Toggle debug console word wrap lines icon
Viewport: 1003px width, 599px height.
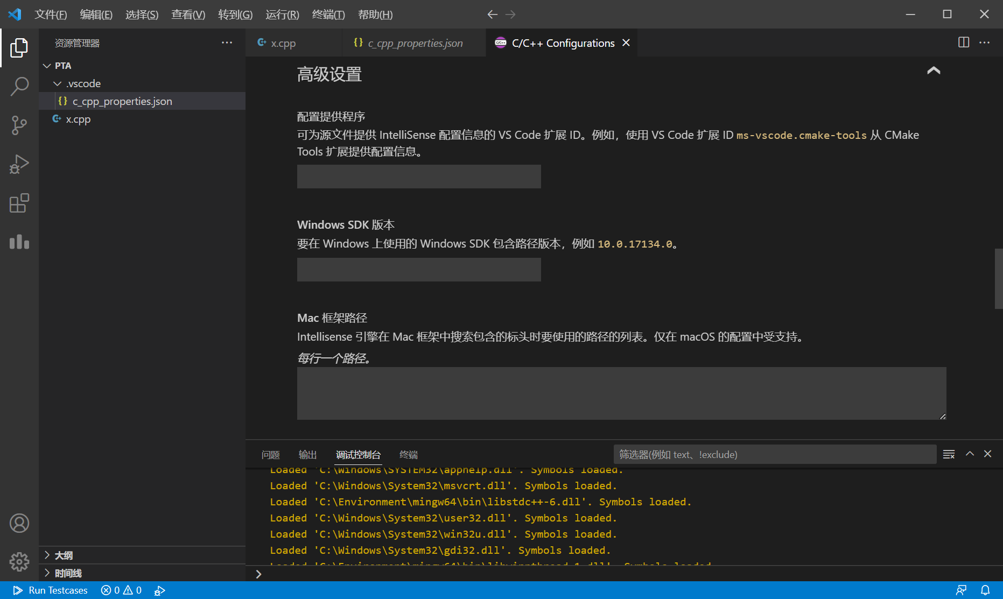pos(949,454)
